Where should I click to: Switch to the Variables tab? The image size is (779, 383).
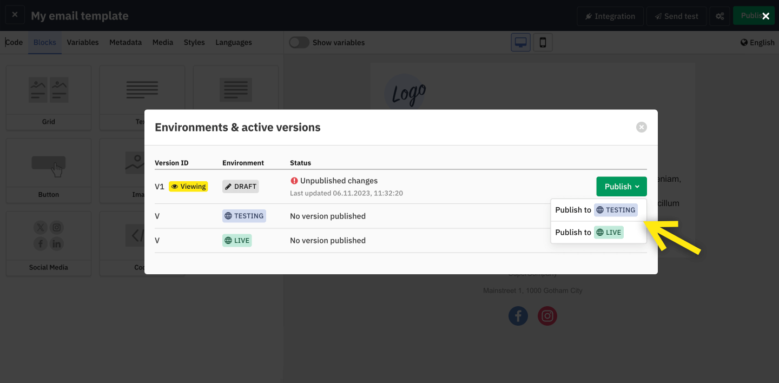pos(82,42)
